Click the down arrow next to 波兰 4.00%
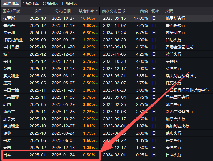 point(97,54)
